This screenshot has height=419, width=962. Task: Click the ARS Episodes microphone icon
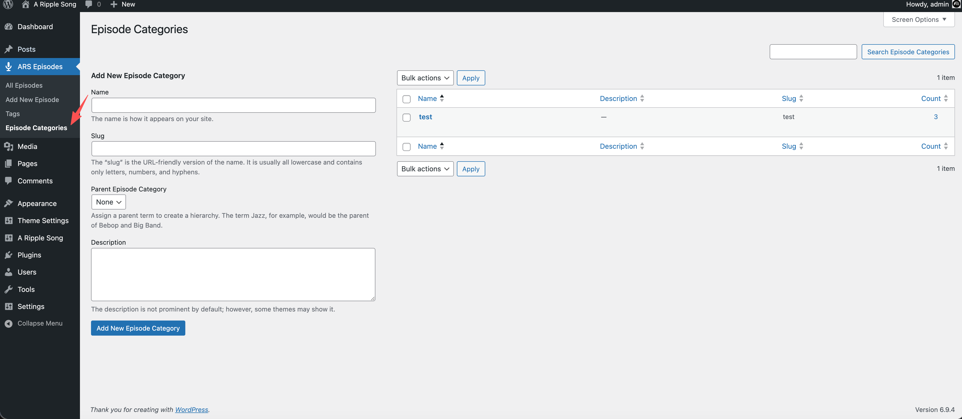tap(9, 67)
